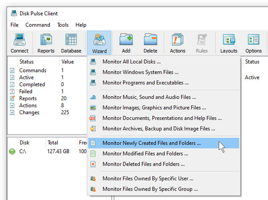The height and width of the screenshot is (200, 268).
Task: Click the Changes row icon
Action: 12,112
